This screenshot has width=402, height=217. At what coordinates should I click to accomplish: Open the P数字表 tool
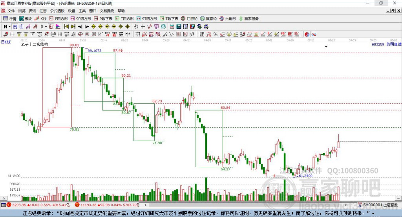tap(103, 19)
